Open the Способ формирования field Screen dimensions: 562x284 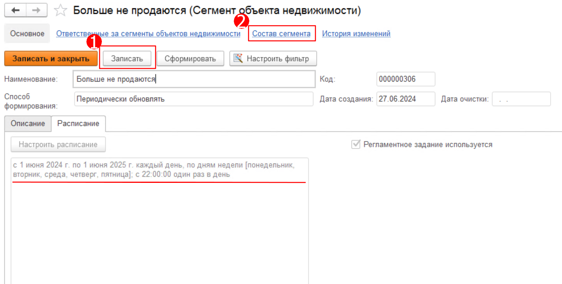193,99
